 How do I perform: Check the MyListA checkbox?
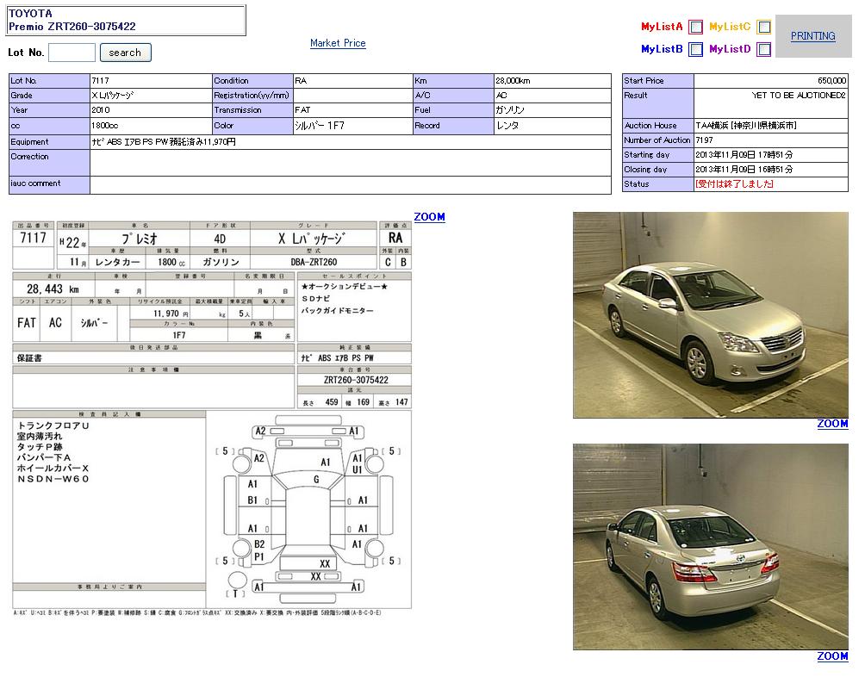click(x=695, y=28)
